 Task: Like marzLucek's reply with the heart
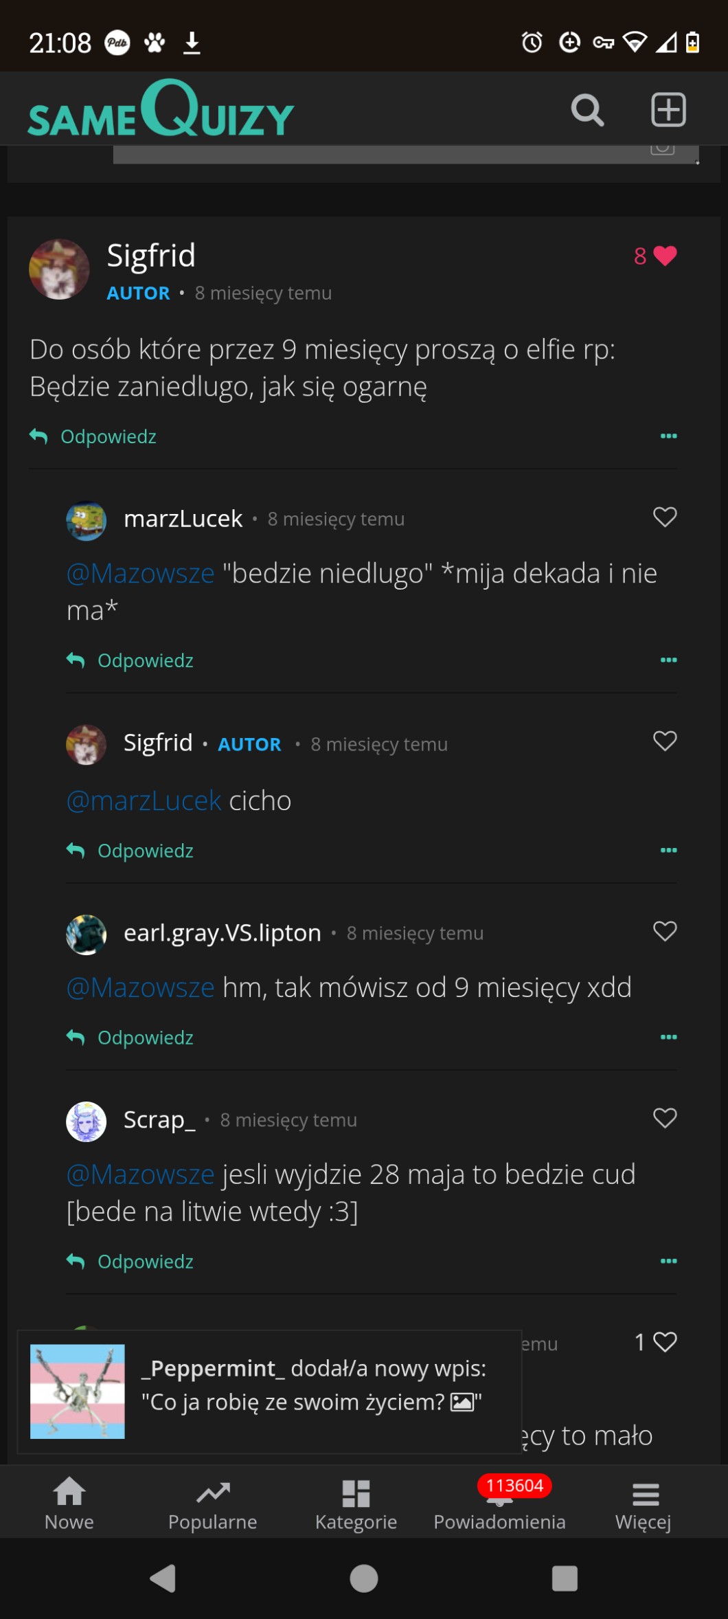coord(664,517)
